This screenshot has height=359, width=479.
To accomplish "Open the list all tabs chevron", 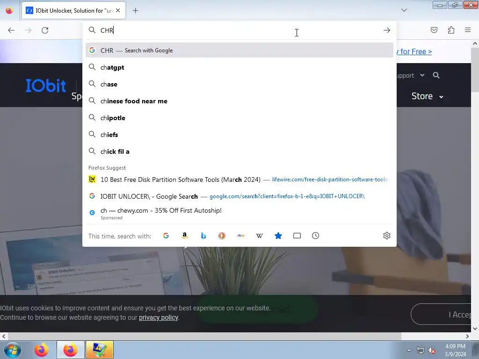I will 404,10.
